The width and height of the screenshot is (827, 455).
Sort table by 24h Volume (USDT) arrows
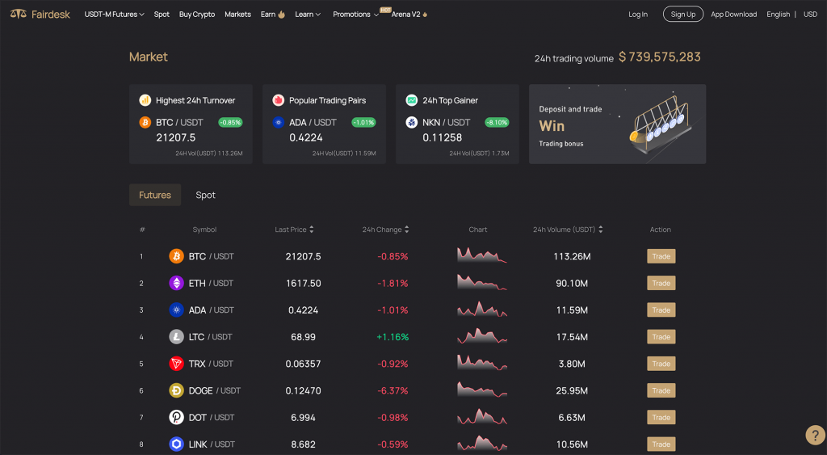point(601,229)
